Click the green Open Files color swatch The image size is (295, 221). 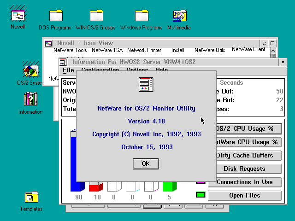pos(201,195)
